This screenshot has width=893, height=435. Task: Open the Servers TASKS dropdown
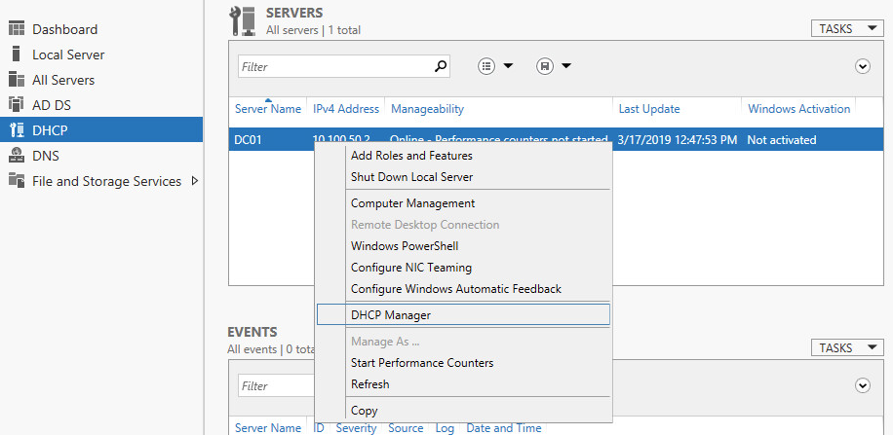[847, 28]
